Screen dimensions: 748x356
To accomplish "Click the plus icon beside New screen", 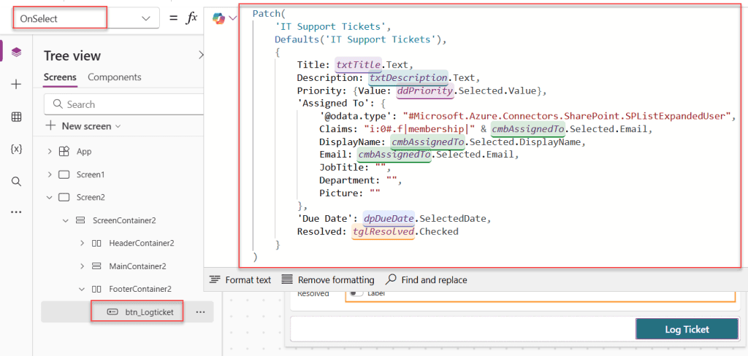I will tap(50, 126).
